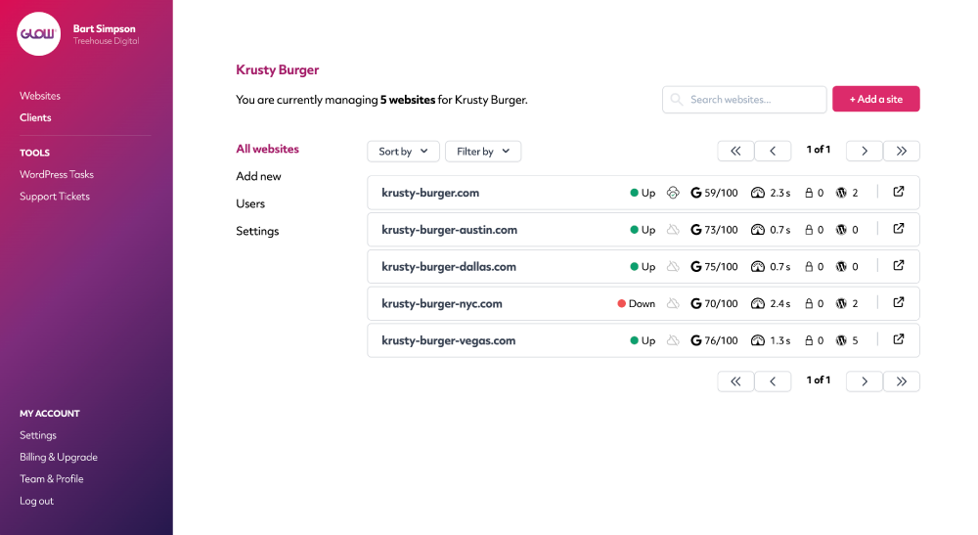Screen dimensions: 978x535
Task: Open WordPress Tasks tool
Action: (57, 174)
